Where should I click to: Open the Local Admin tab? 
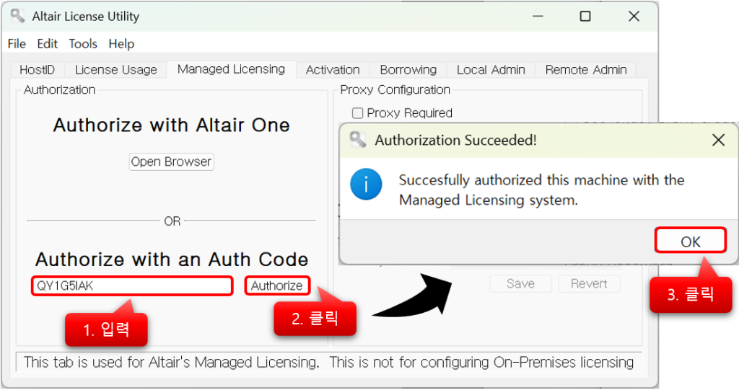(x=491, y=70)
